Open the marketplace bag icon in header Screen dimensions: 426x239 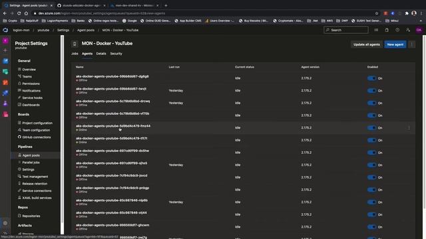click(387, 30)
